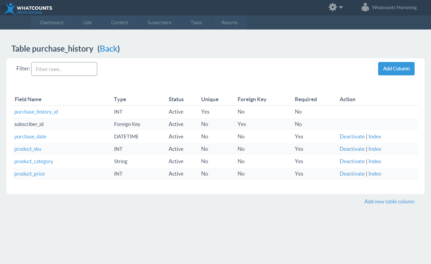The image size is (431, 264).
Task: Open the Reports tab
Action: coord(230,22)
